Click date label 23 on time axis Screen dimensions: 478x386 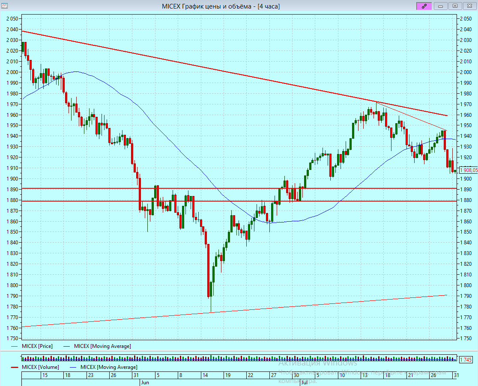[x=90, y=375]
